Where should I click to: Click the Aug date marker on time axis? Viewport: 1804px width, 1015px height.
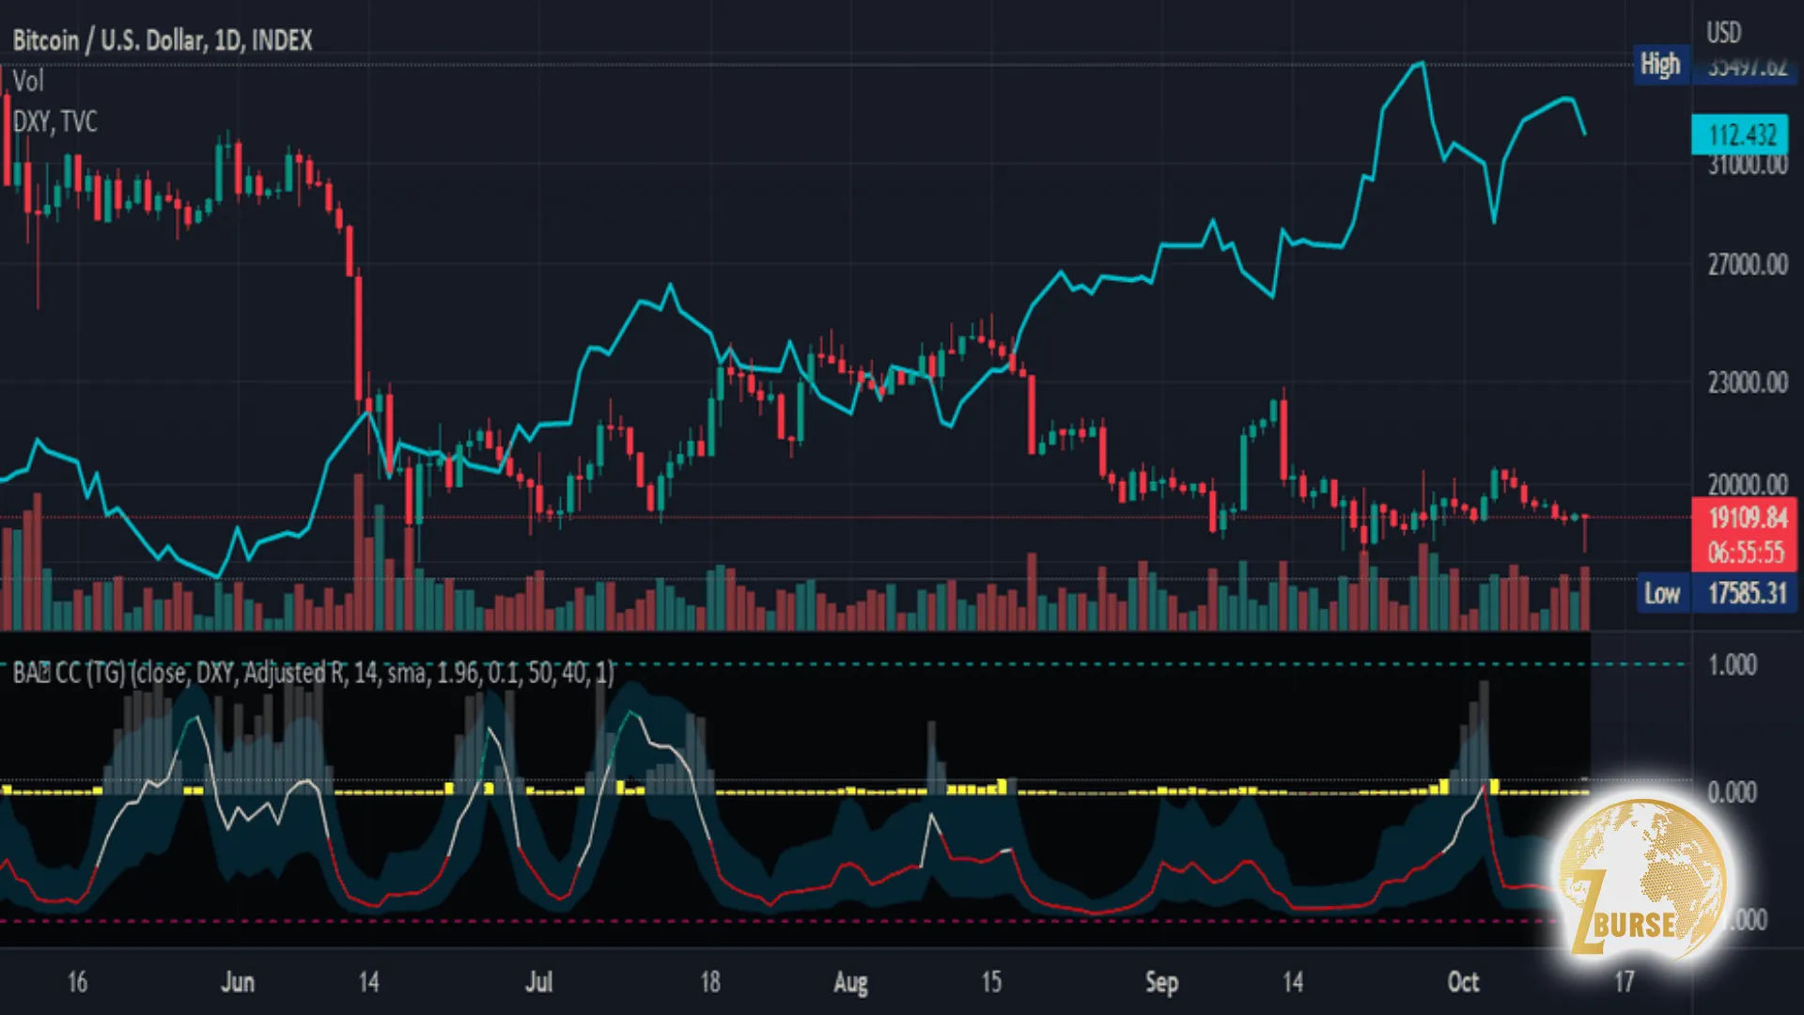(x=850, y=982)
